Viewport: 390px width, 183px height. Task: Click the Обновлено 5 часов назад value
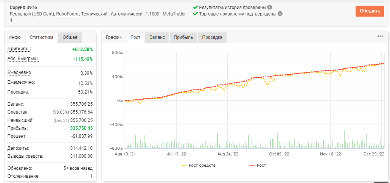coord(78,168)
